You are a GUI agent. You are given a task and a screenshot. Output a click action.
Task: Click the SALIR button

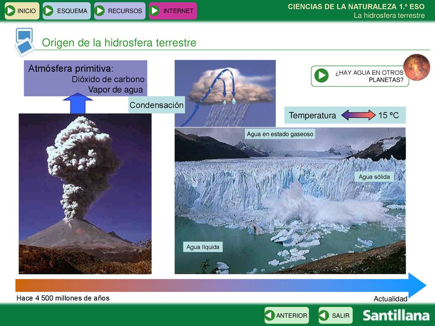(336, 315)
